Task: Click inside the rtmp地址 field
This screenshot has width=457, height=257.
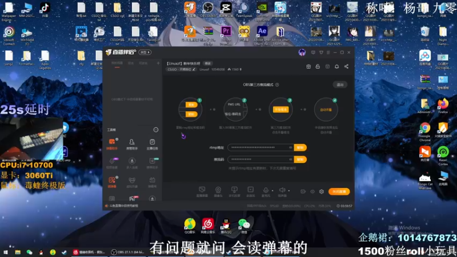Action: (261, 148)
